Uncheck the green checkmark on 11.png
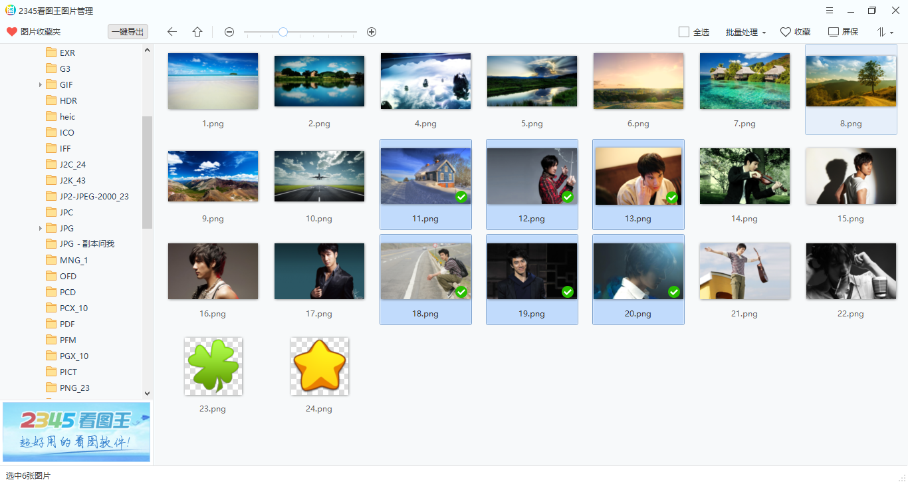Image resolution: width=908 pixels, height=484 pixels. (x=461, y=197)
